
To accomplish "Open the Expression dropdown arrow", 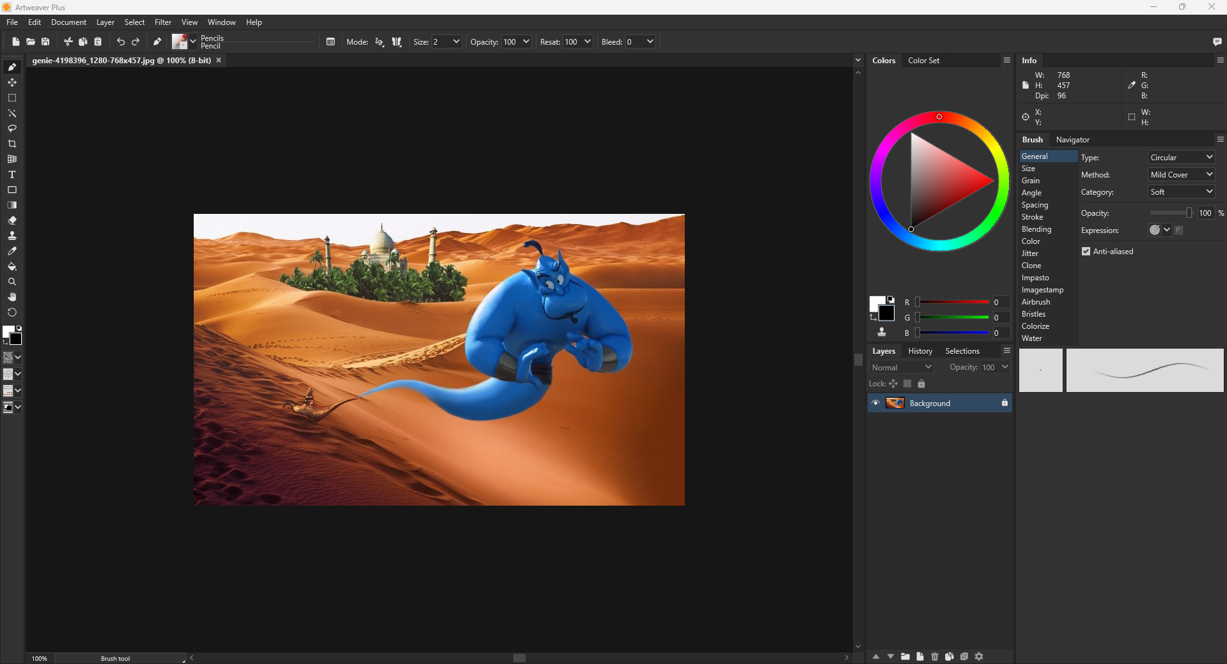I will pos(1167,230).
